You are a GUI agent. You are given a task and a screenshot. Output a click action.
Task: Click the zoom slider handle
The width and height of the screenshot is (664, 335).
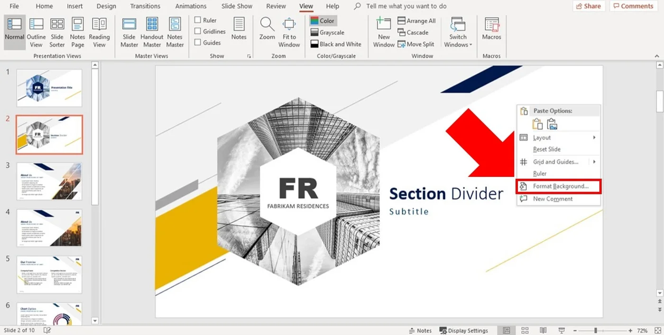click(x=595, y=330)
